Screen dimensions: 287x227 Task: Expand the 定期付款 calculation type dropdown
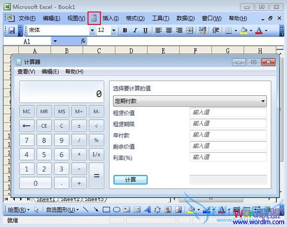coord(263,102)
